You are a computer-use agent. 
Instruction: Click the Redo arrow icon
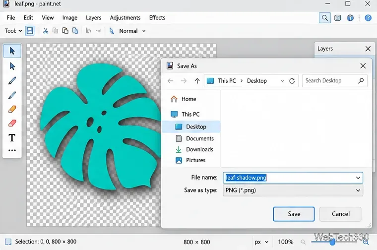[98, 31]
